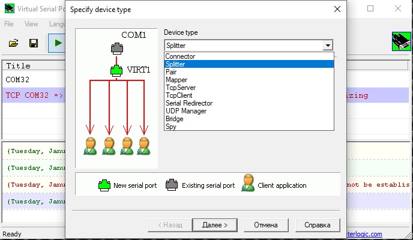413x240 pixels.
Task: Select Serial Redirector device type
Action: pos(188,103)
